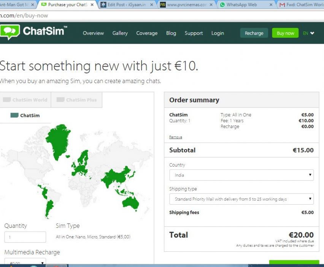Remove the ChatSim item from order
Viewport: 324px width, 267px height.
(x=175, y=137)
